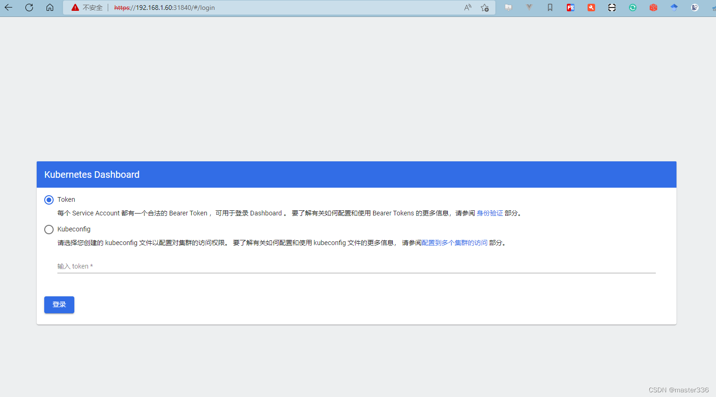
Task: Click the screenshot capture frame extension icon
Action: (612, 8)
